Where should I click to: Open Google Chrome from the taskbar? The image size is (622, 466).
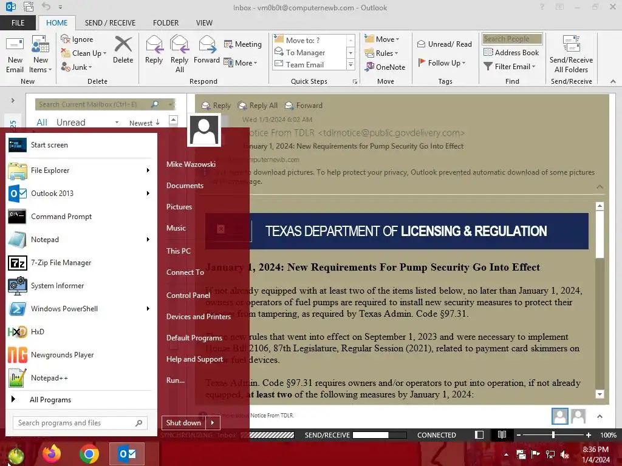[89, 454]
